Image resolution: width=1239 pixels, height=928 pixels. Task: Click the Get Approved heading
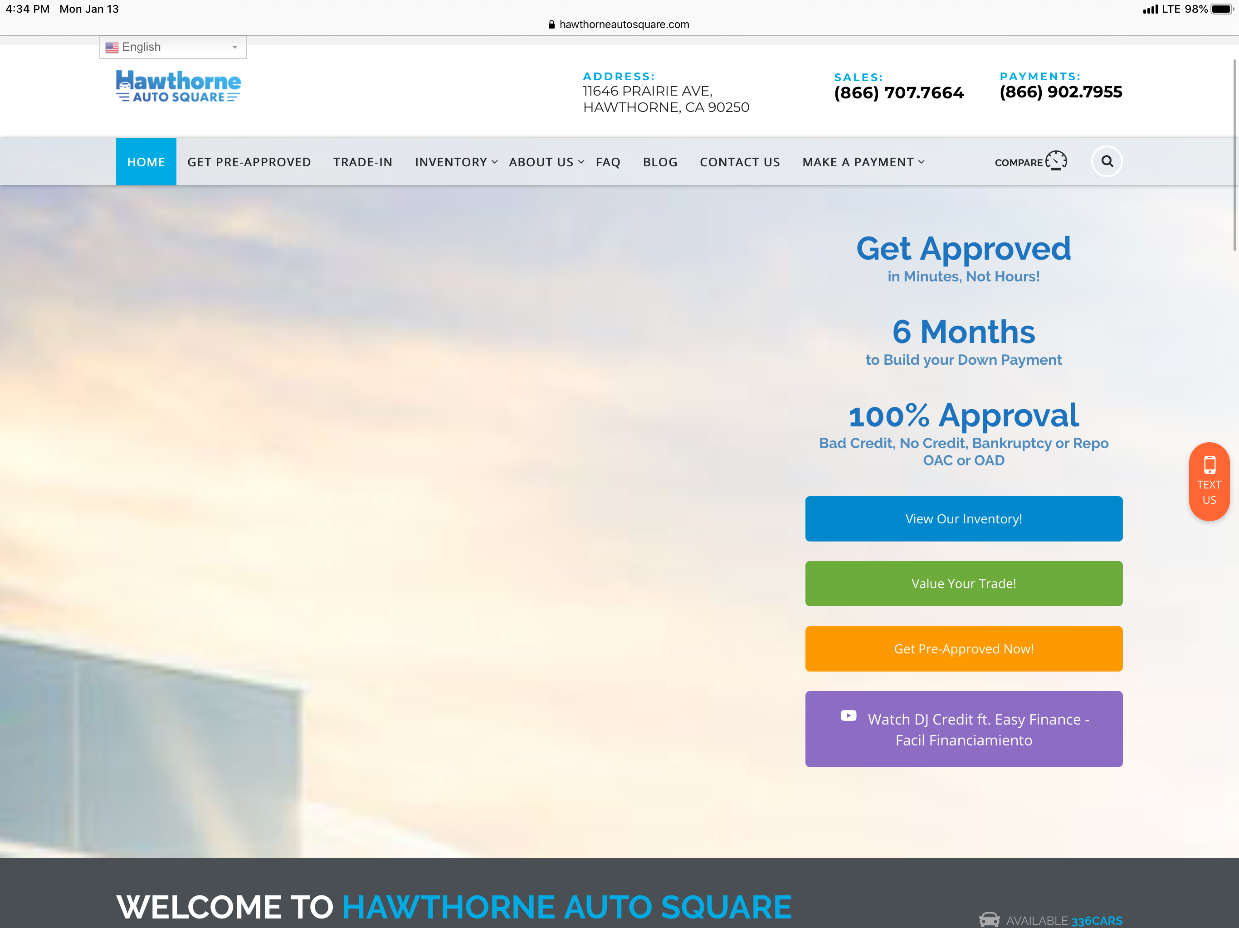[963, 248]
